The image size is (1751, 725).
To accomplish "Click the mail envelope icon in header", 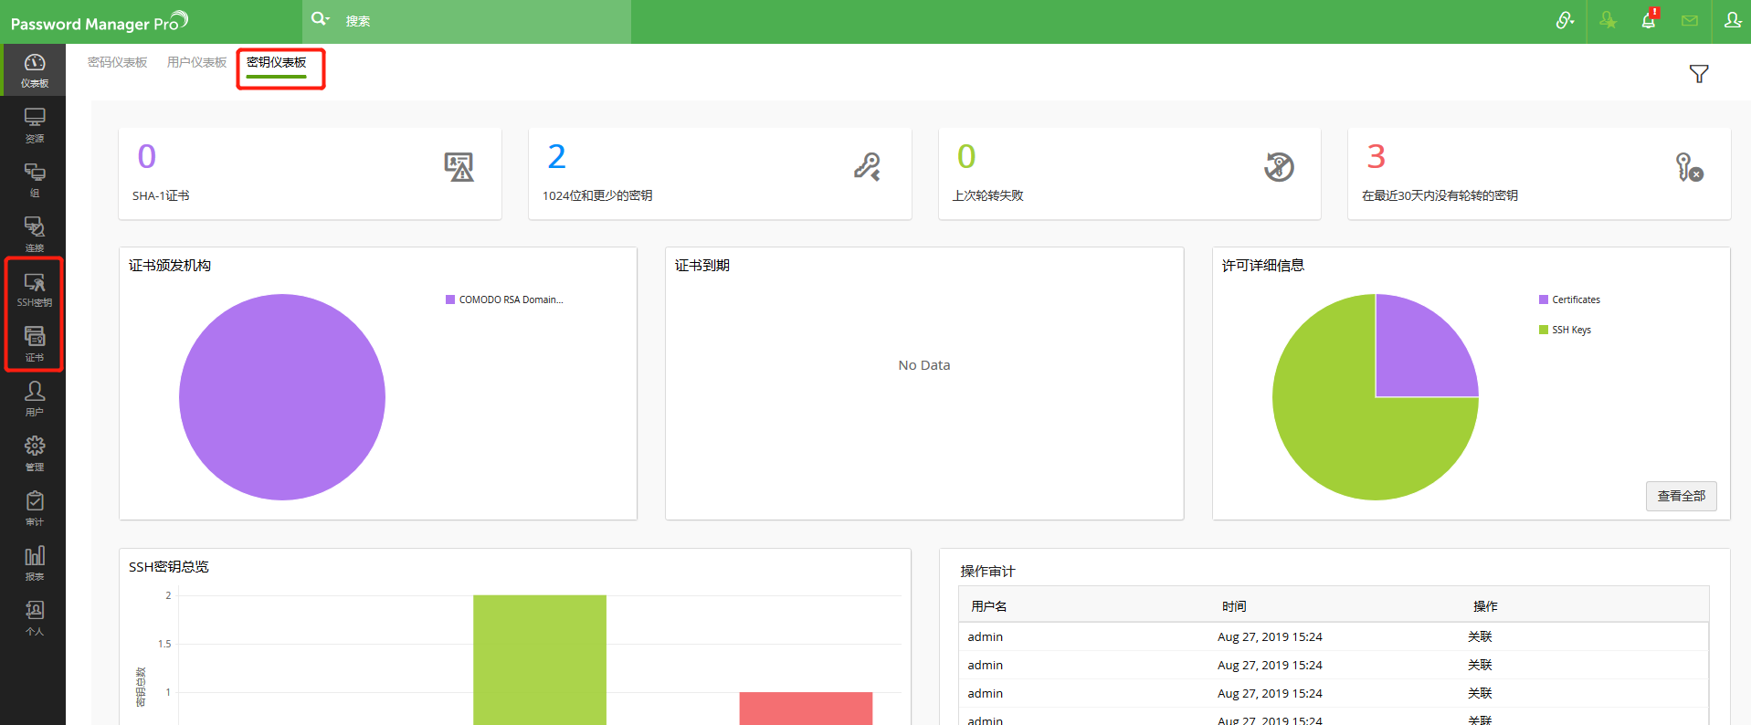I will click(1690, 20).
